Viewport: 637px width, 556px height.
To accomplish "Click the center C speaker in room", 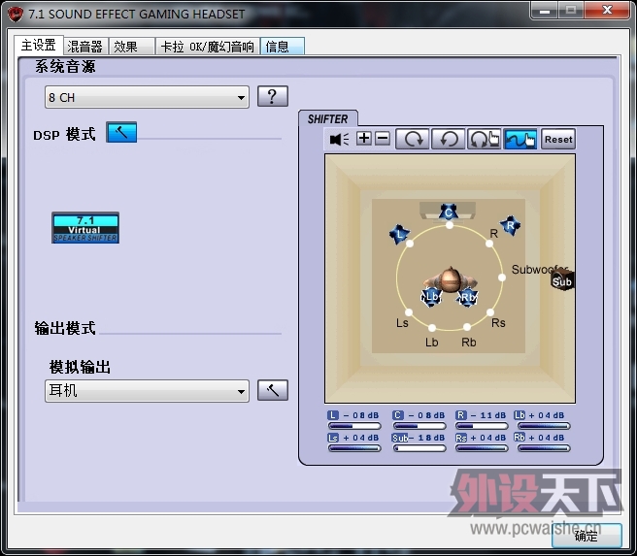I will point(448,212).
